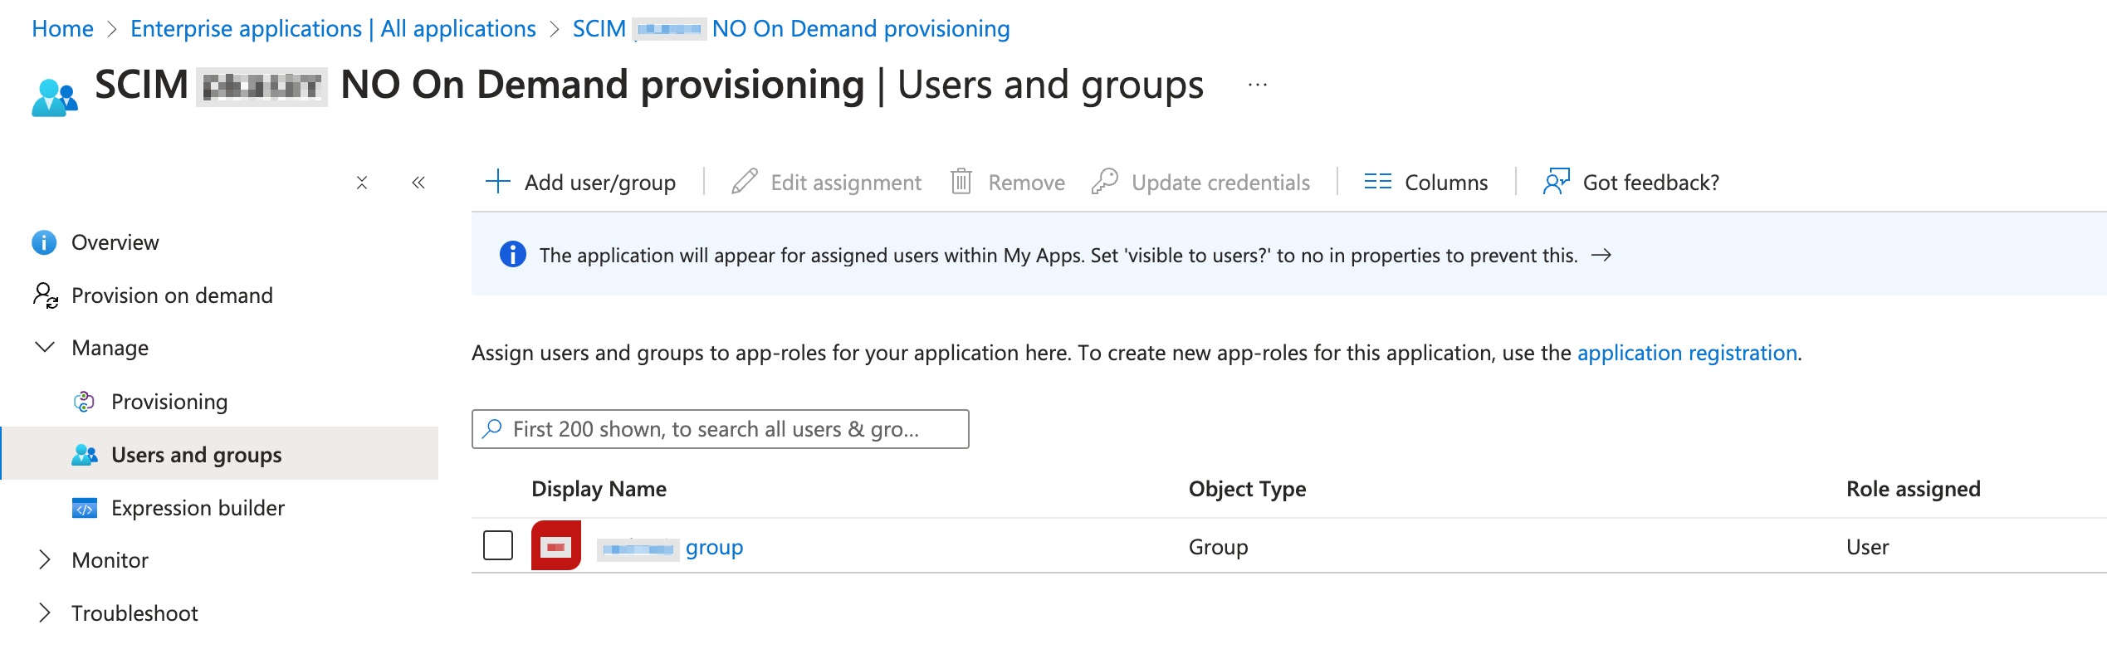Follow the arrow in the info banner
The width and height of the screenshot is (2107, 654).
pyautogui.click(x=1601, y=255)
